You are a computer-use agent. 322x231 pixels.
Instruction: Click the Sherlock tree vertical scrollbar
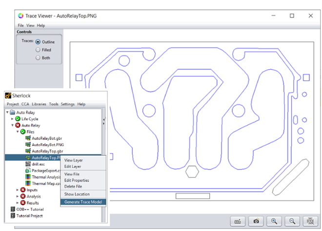tap(104, 165)
